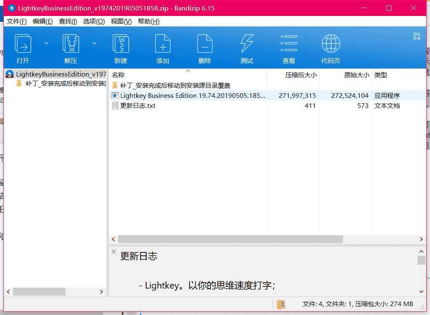Click file list scroll right arrow
430x315 pixels.
421,239
